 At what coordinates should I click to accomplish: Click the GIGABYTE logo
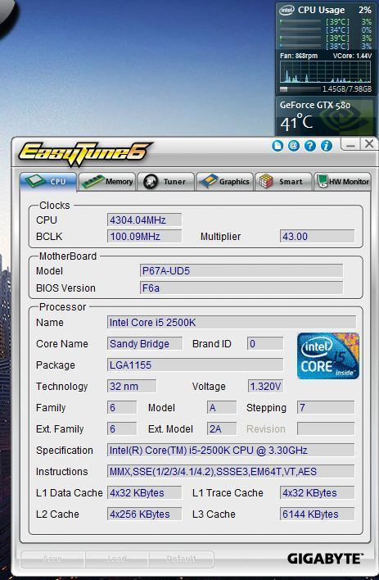pyautogui.click(x=325, y=559)
